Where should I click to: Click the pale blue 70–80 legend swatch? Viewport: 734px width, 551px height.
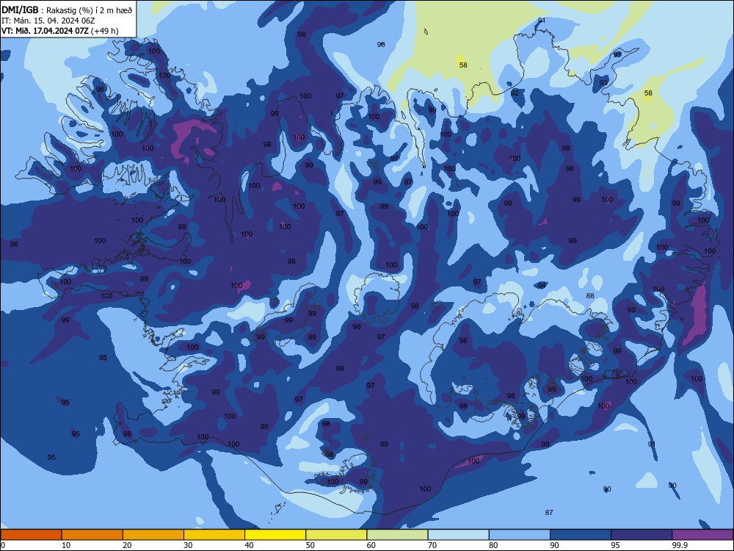458,535
